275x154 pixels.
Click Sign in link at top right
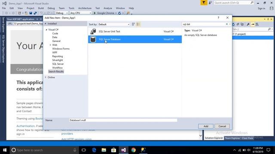pyautogui.click(x=261, y=9)
